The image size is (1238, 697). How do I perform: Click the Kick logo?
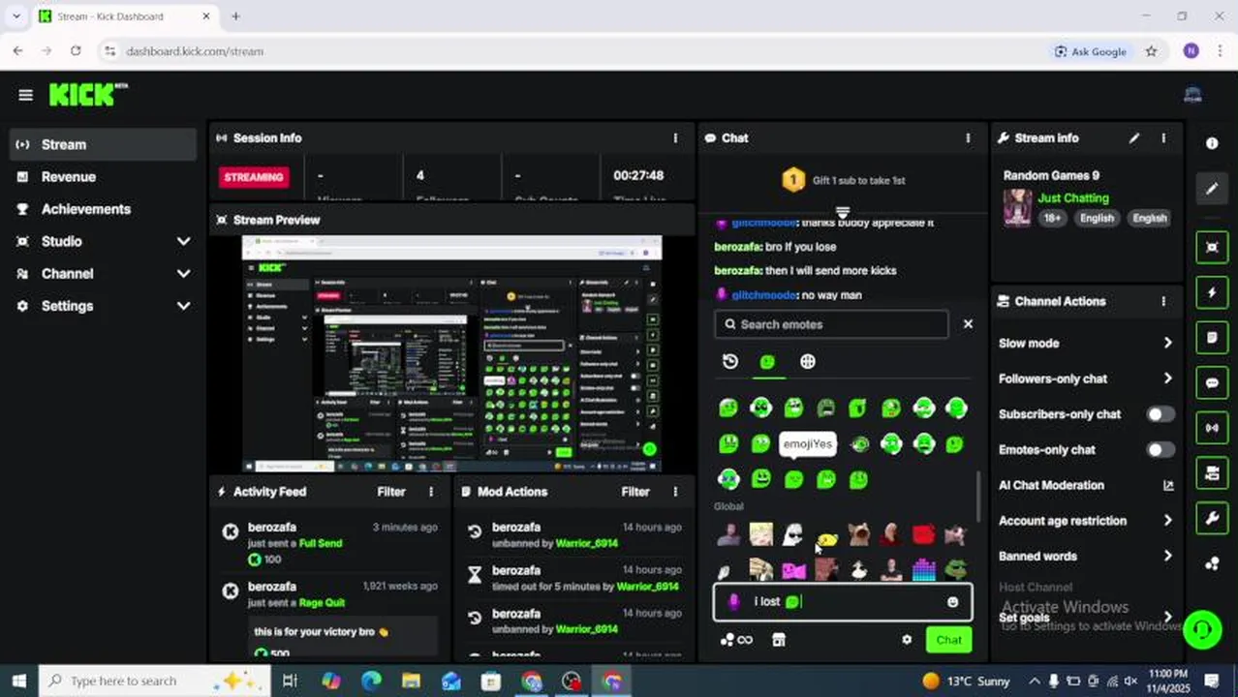[x=87, y=94]
